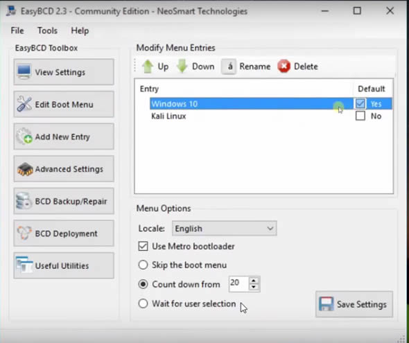409x343 pixels.
Task: Click the Save Settings button
Action: (x=354, y=304)
